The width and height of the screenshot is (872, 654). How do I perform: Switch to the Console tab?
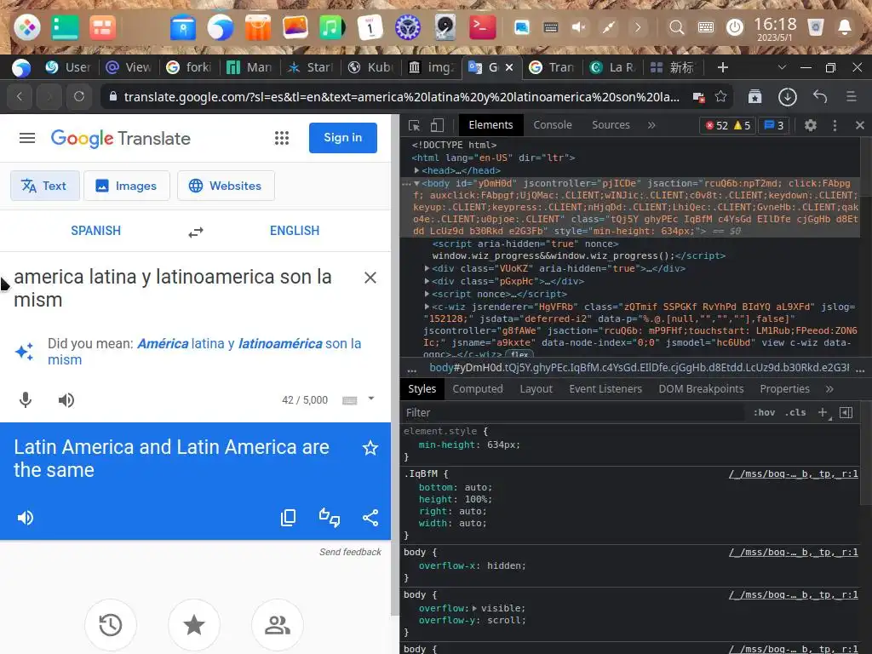pos(552,125)
